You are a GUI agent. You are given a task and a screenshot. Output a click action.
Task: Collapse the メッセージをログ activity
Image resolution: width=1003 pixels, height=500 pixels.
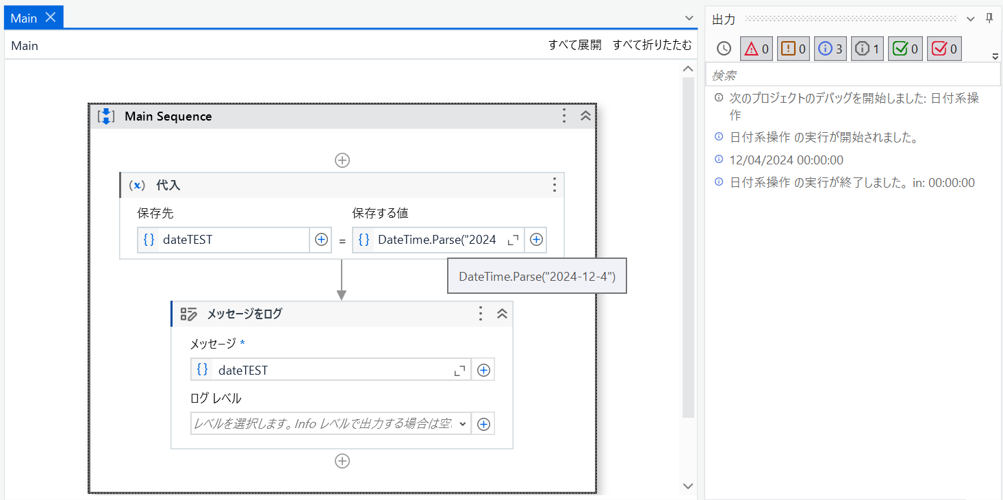[x=502, y=314]
